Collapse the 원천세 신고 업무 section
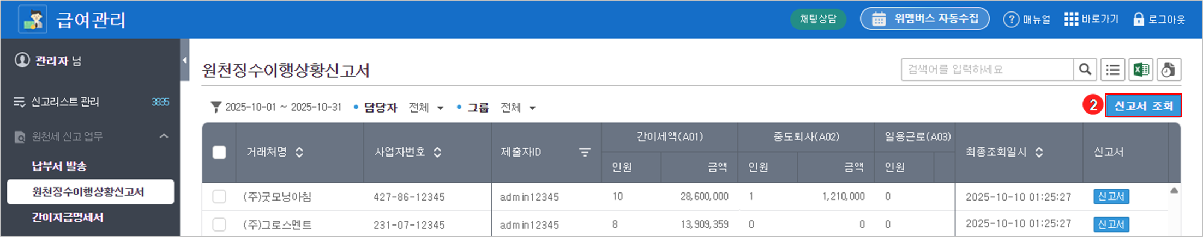Screen dimensions: 1203x237 pyautogui.click(x=164, y=136)
